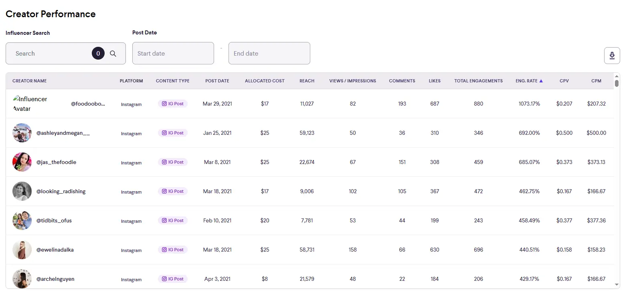
Task: Click IG Post tag in @foodoobo... row
Action: coord(173,104)
